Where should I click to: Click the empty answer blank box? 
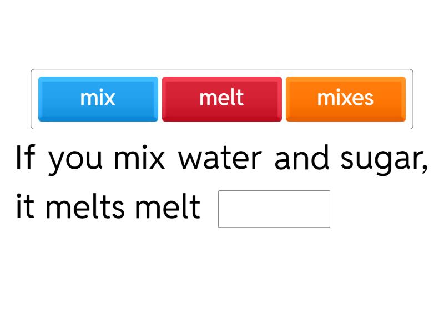coord(274,209)
